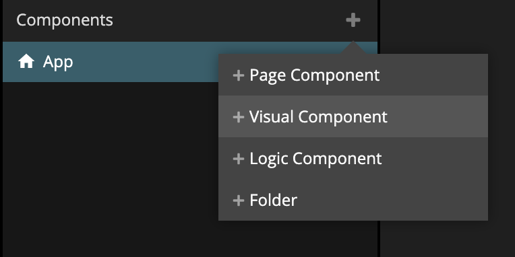This screenshot has width=515, height=257.
Task: Choose Page Component from the popup menu
Action: [x=353, y=75]
